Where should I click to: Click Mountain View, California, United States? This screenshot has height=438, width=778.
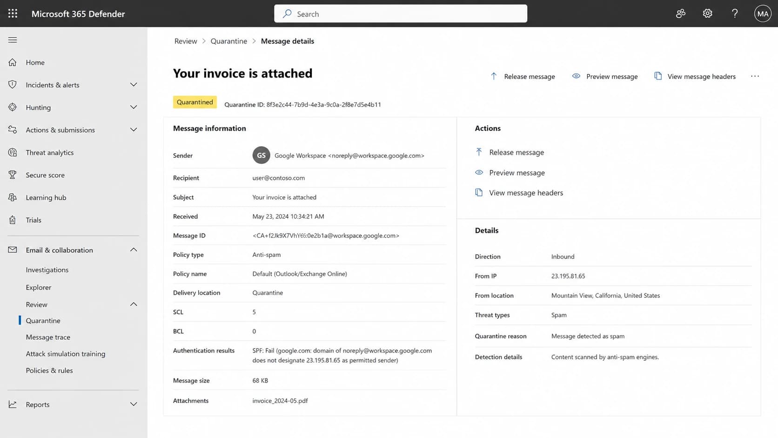tap(605, 296)
